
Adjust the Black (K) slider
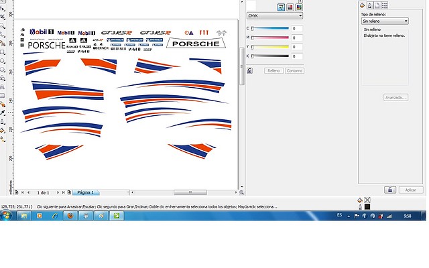tap(270, 56)
